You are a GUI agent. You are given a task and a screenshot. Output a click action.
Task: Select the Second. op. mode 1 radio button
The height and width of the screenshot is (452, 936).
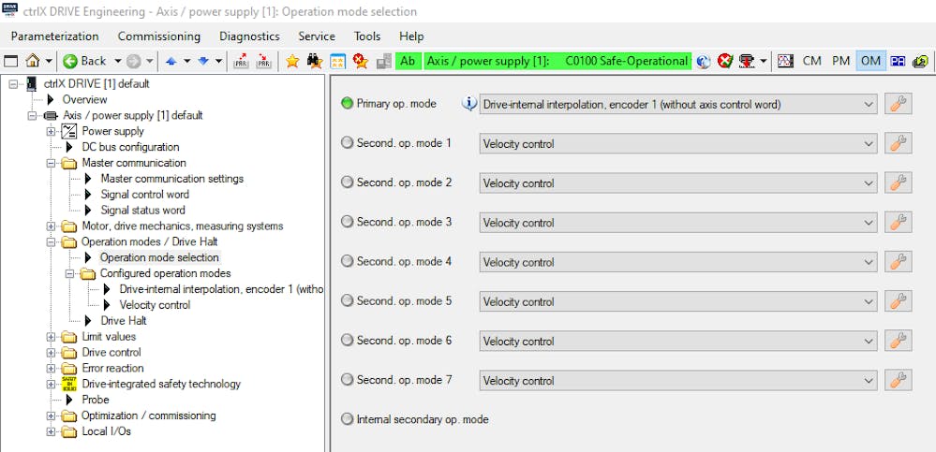coord(348,143)
